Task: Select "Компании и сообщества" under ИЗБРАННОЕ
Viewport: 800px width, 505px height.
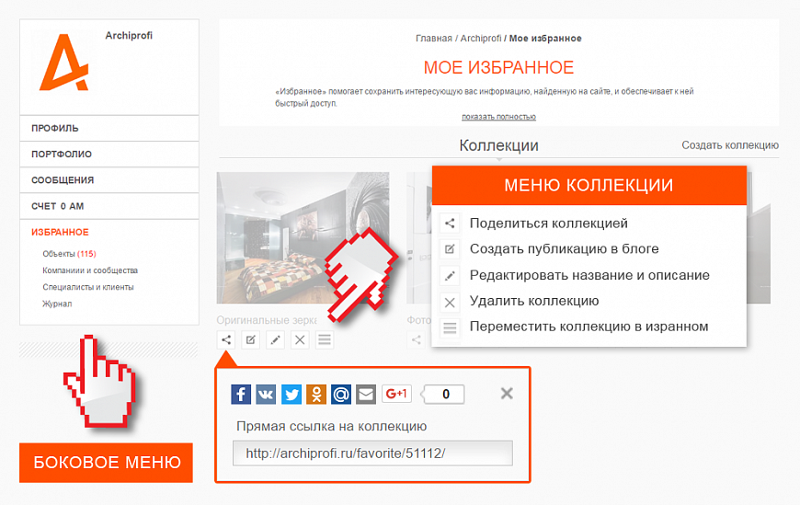Action: 90,270
